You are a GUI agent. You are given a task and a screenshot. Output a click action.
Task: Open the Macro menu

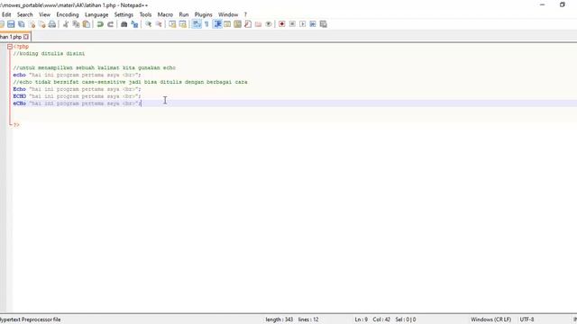tap(165, 14)
